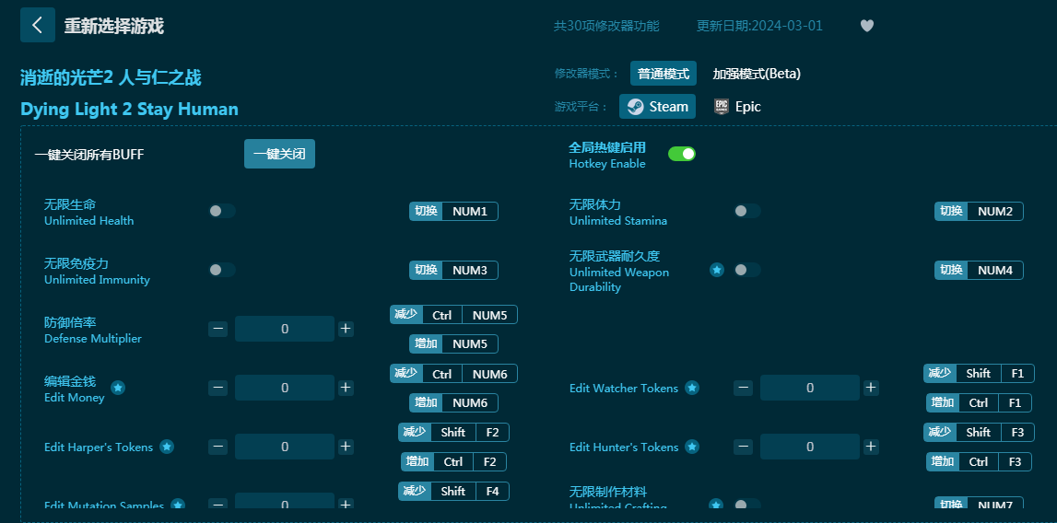Click the back arrow icon
1057x523 pixels.
(38, 26)
